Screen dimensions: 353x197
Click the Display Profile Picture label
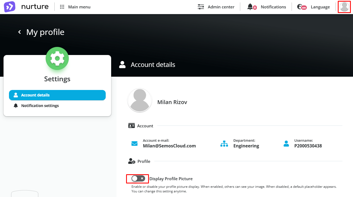tap(171, 179)
